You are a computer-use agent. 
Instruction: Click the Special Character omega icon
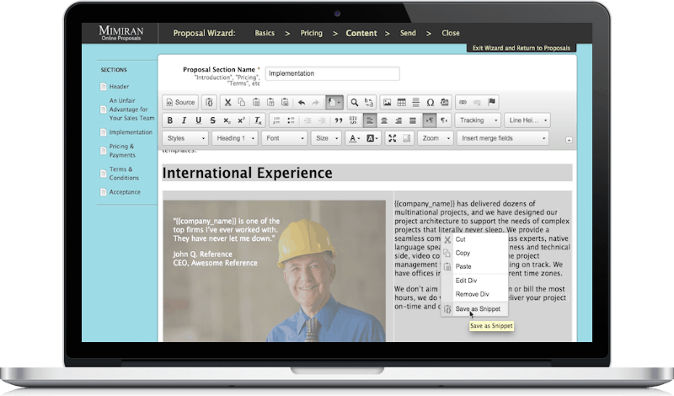point(431,102)
